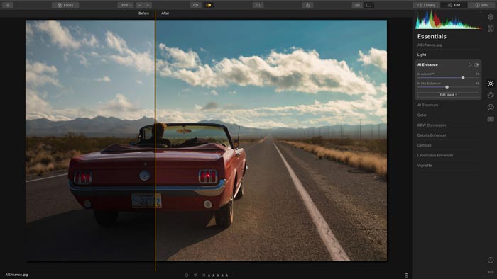Reject the photo with the X icon
Screen dimensions: 497x279
(204, 275)
